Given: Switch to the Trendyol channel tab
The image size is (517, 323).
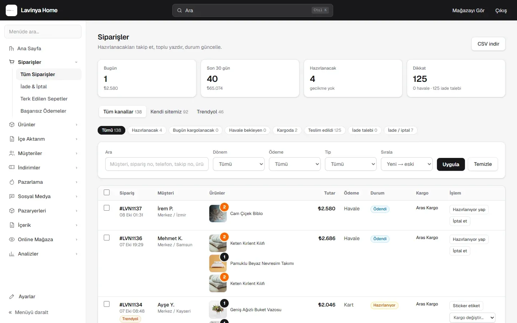Looking at the screenshot, I should coord(210,112).
